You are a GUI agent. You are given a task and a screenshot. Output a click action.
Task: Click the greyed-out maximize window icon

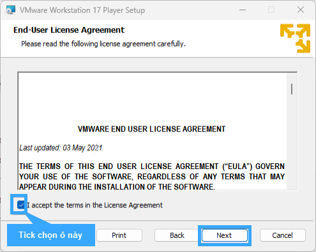click(271, 10)
